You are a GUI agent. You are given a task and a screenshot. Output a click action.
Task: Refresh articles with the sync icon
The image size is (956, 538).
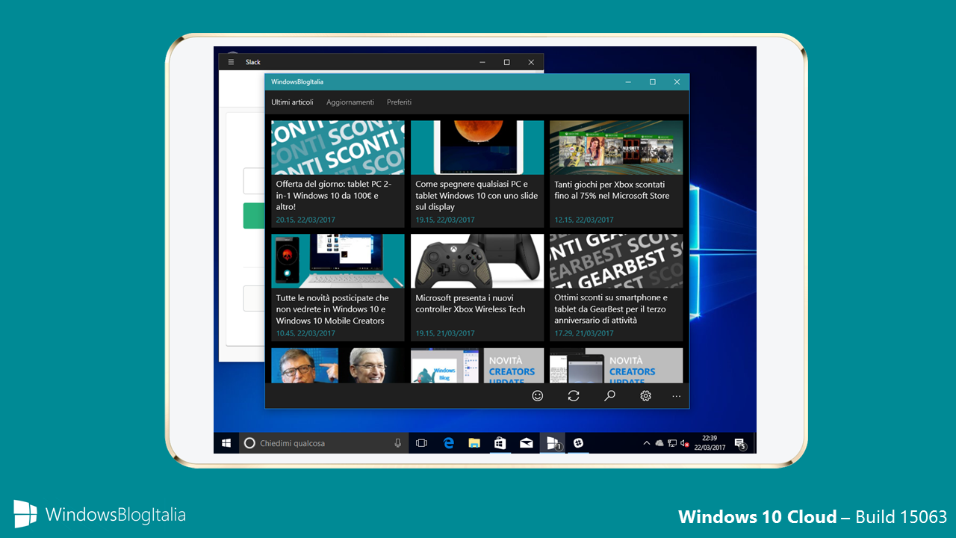pyautogui.click(x=574, y=396)
